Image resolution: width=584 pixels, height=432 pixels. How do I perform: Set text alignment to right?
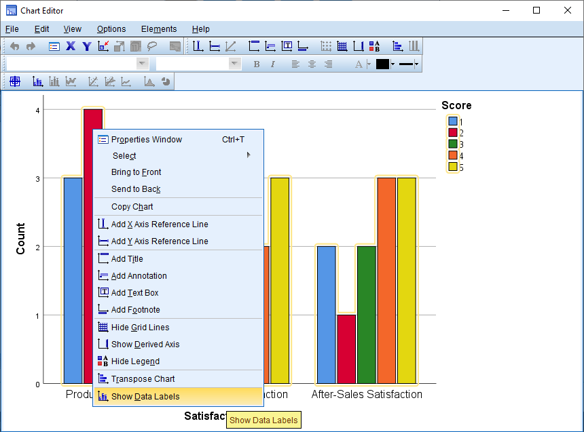pos(328,64)
